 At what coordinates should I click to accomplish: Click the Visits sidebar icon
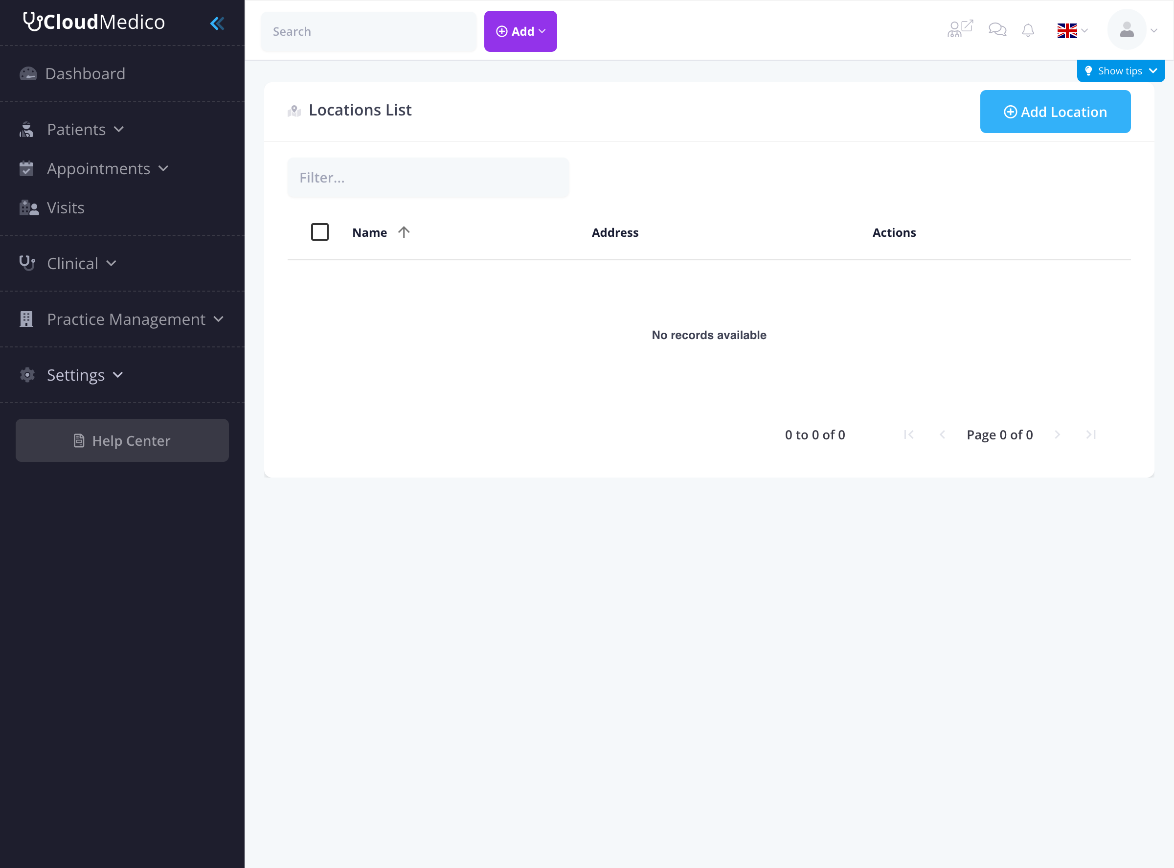coord(29,208)
